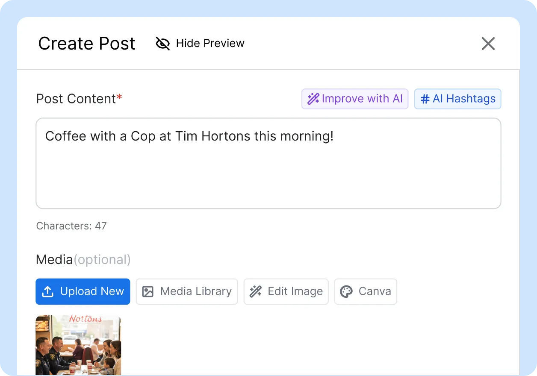Click the magic wand icon in Improve with AI
Screen dimensions: 537x376
313,99
